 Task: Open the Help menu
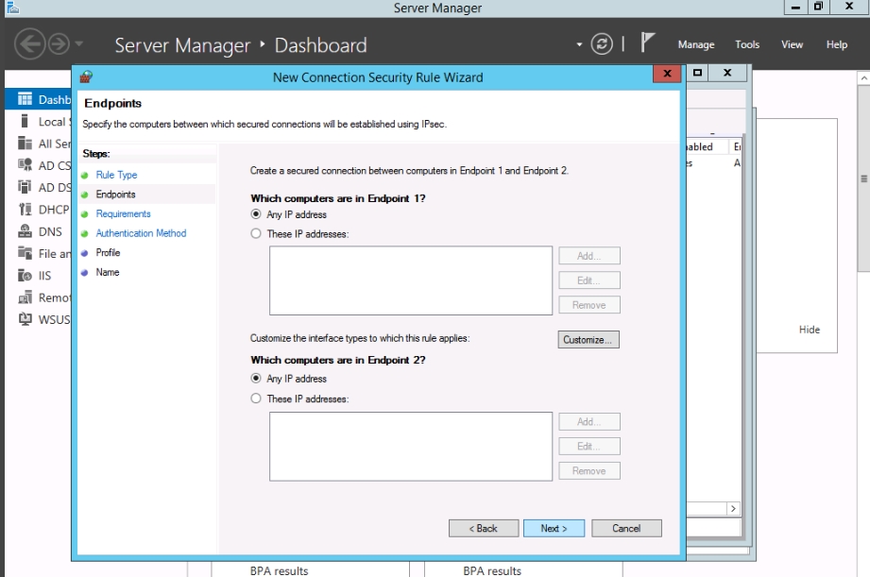(x=836, y=44)
